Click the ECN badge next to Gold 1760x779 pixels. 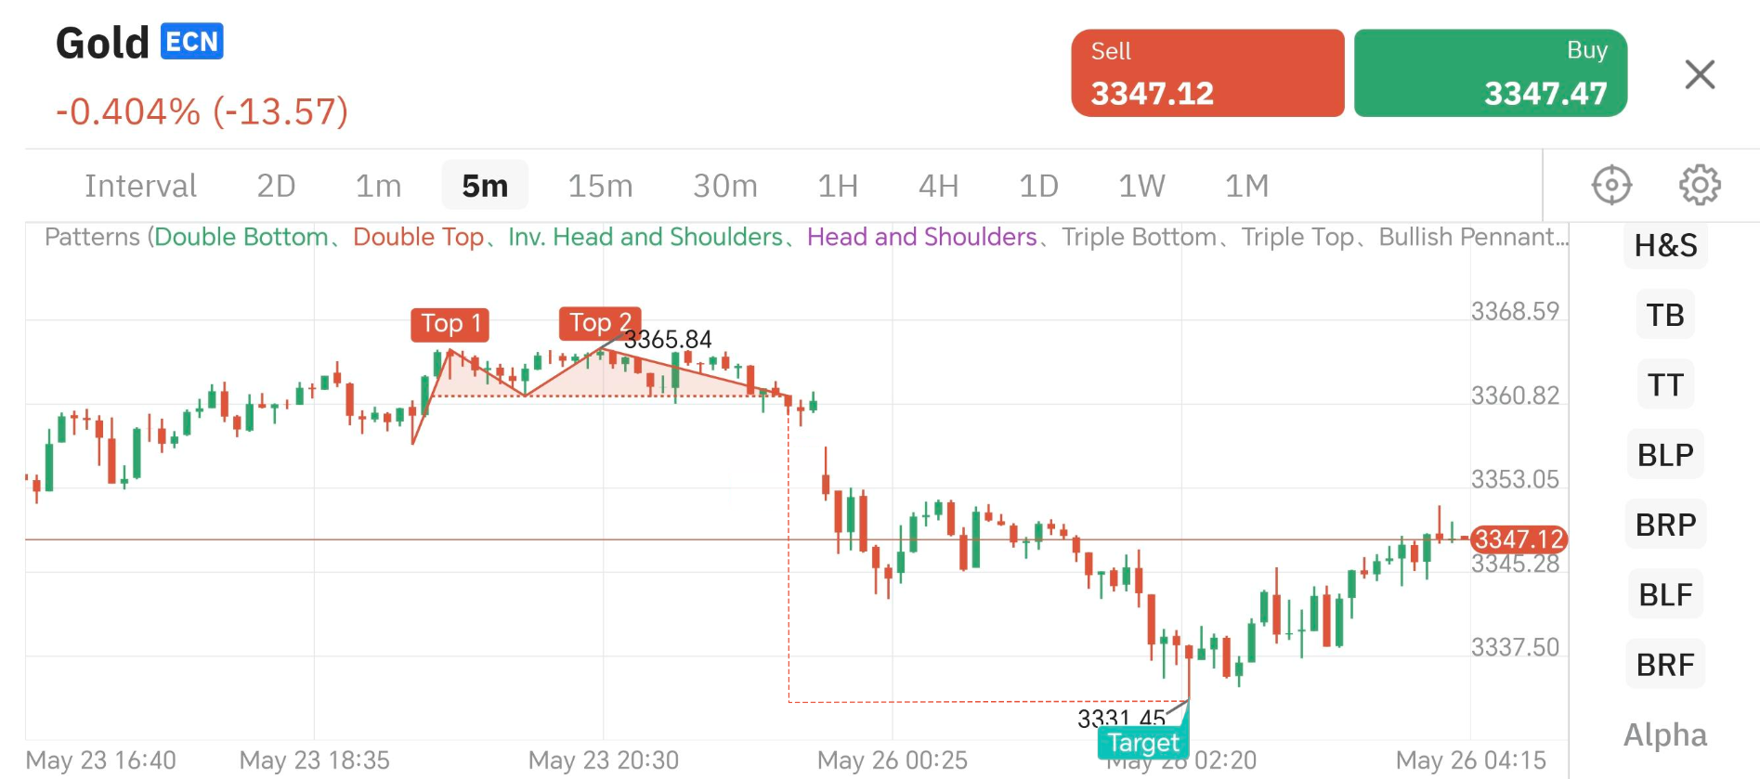coord(192,42)
